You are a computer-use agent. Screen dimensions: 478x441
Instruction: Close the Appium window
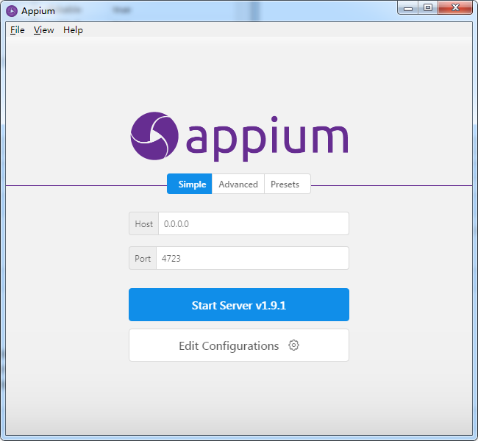point(455,7)
